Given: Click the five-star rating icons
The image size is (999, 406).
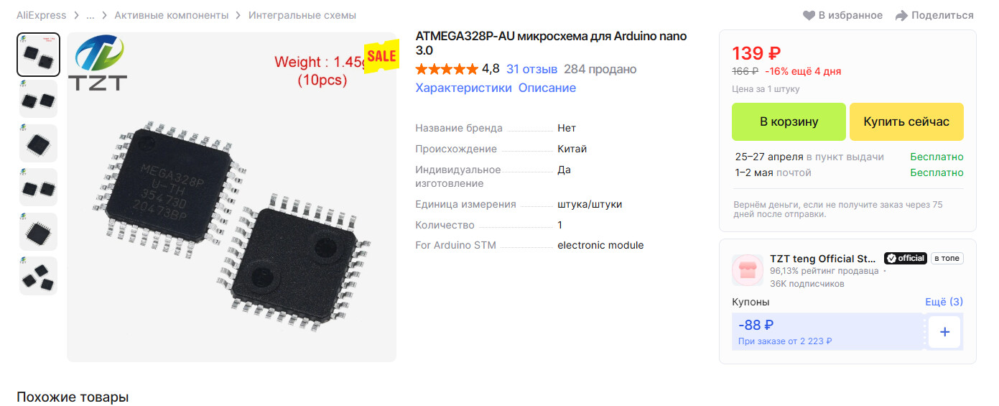Looking at the screenshot, I should [x=447, y=69].
